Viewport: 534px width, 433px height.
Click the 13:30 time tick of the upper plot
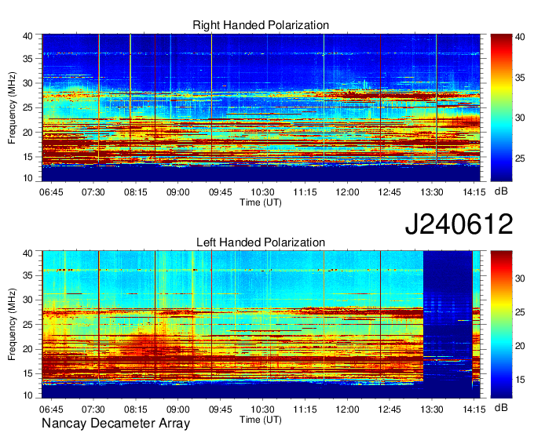[x=432, y=192]
